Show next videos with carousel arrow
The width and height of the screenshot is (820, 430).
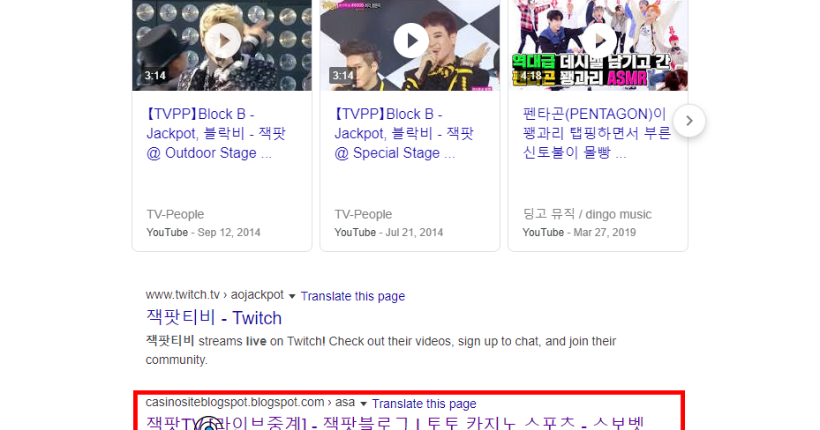689,121
